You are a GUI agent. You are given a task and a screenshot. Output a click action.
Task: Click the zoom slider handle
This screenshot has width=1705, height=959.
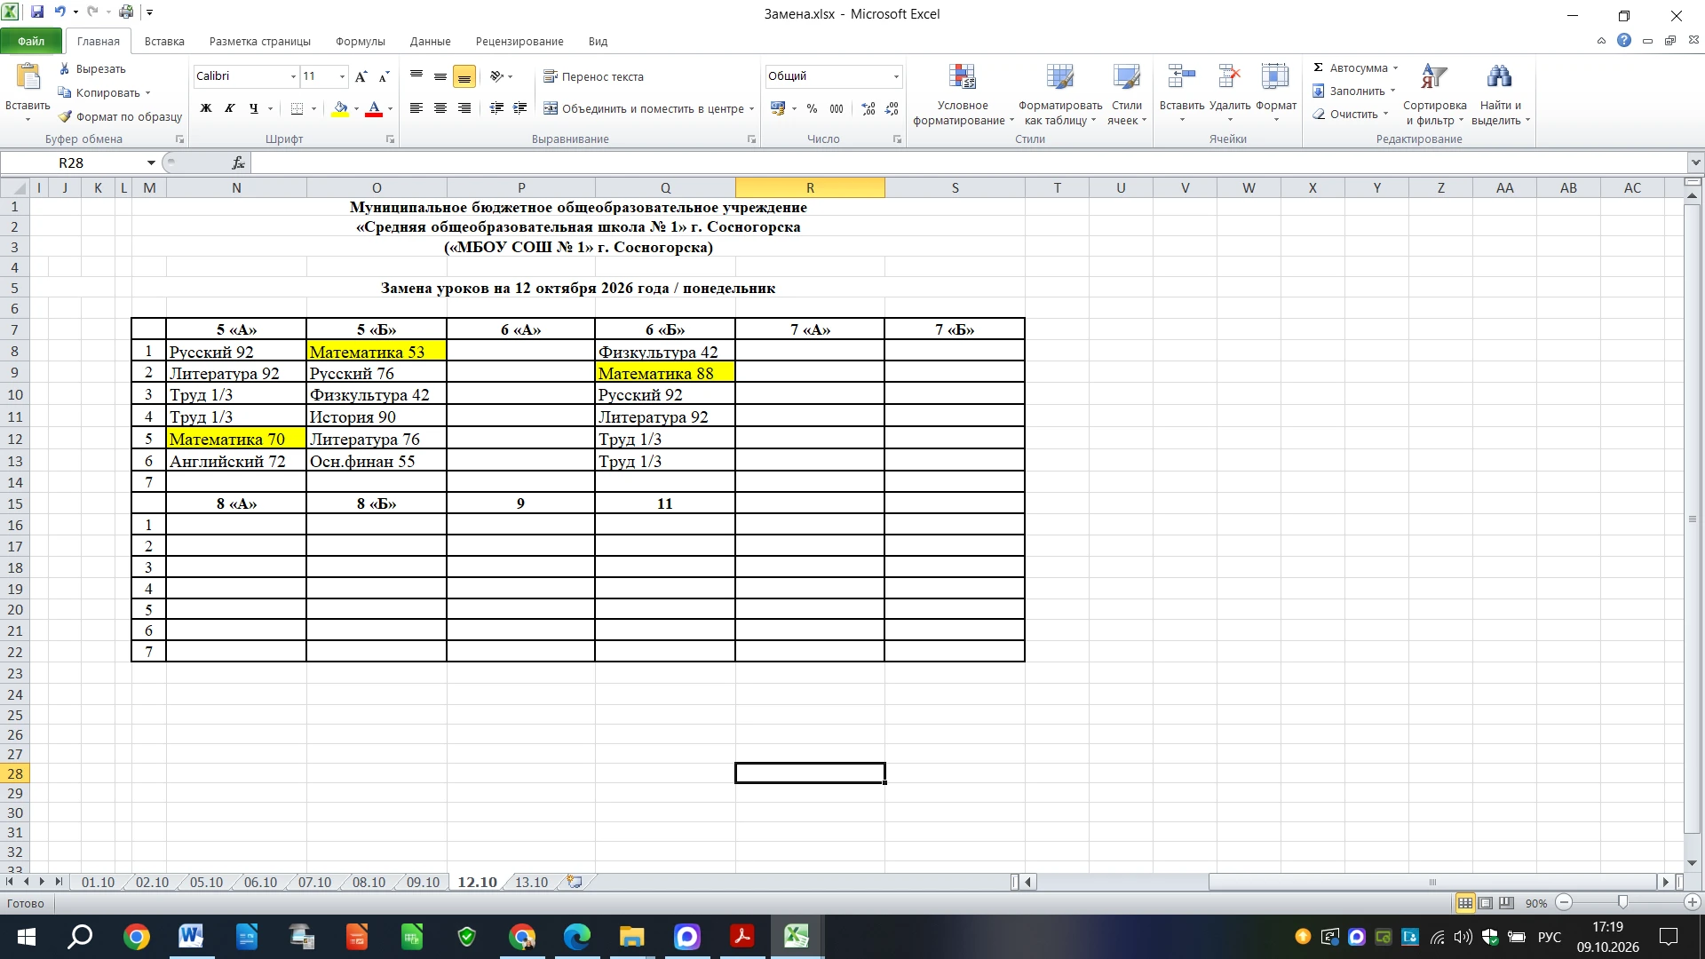pos(1622,902)
